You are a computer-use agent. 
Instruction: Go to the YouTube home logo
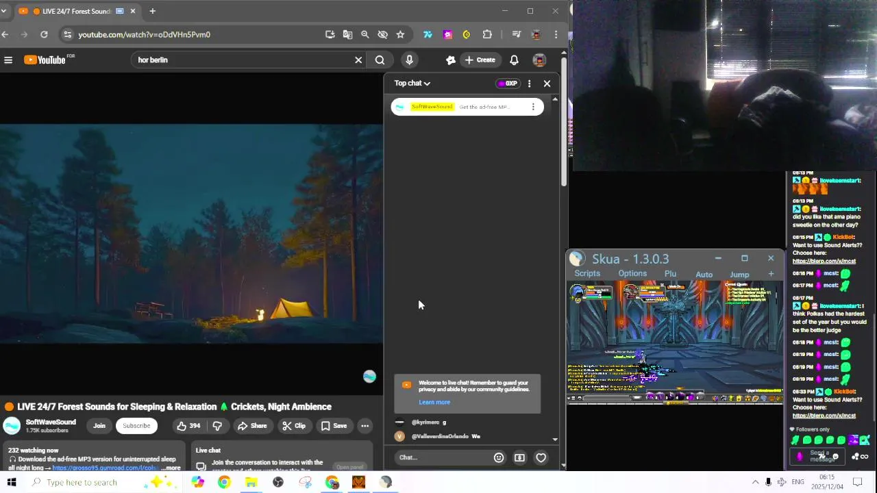(45, 60)
